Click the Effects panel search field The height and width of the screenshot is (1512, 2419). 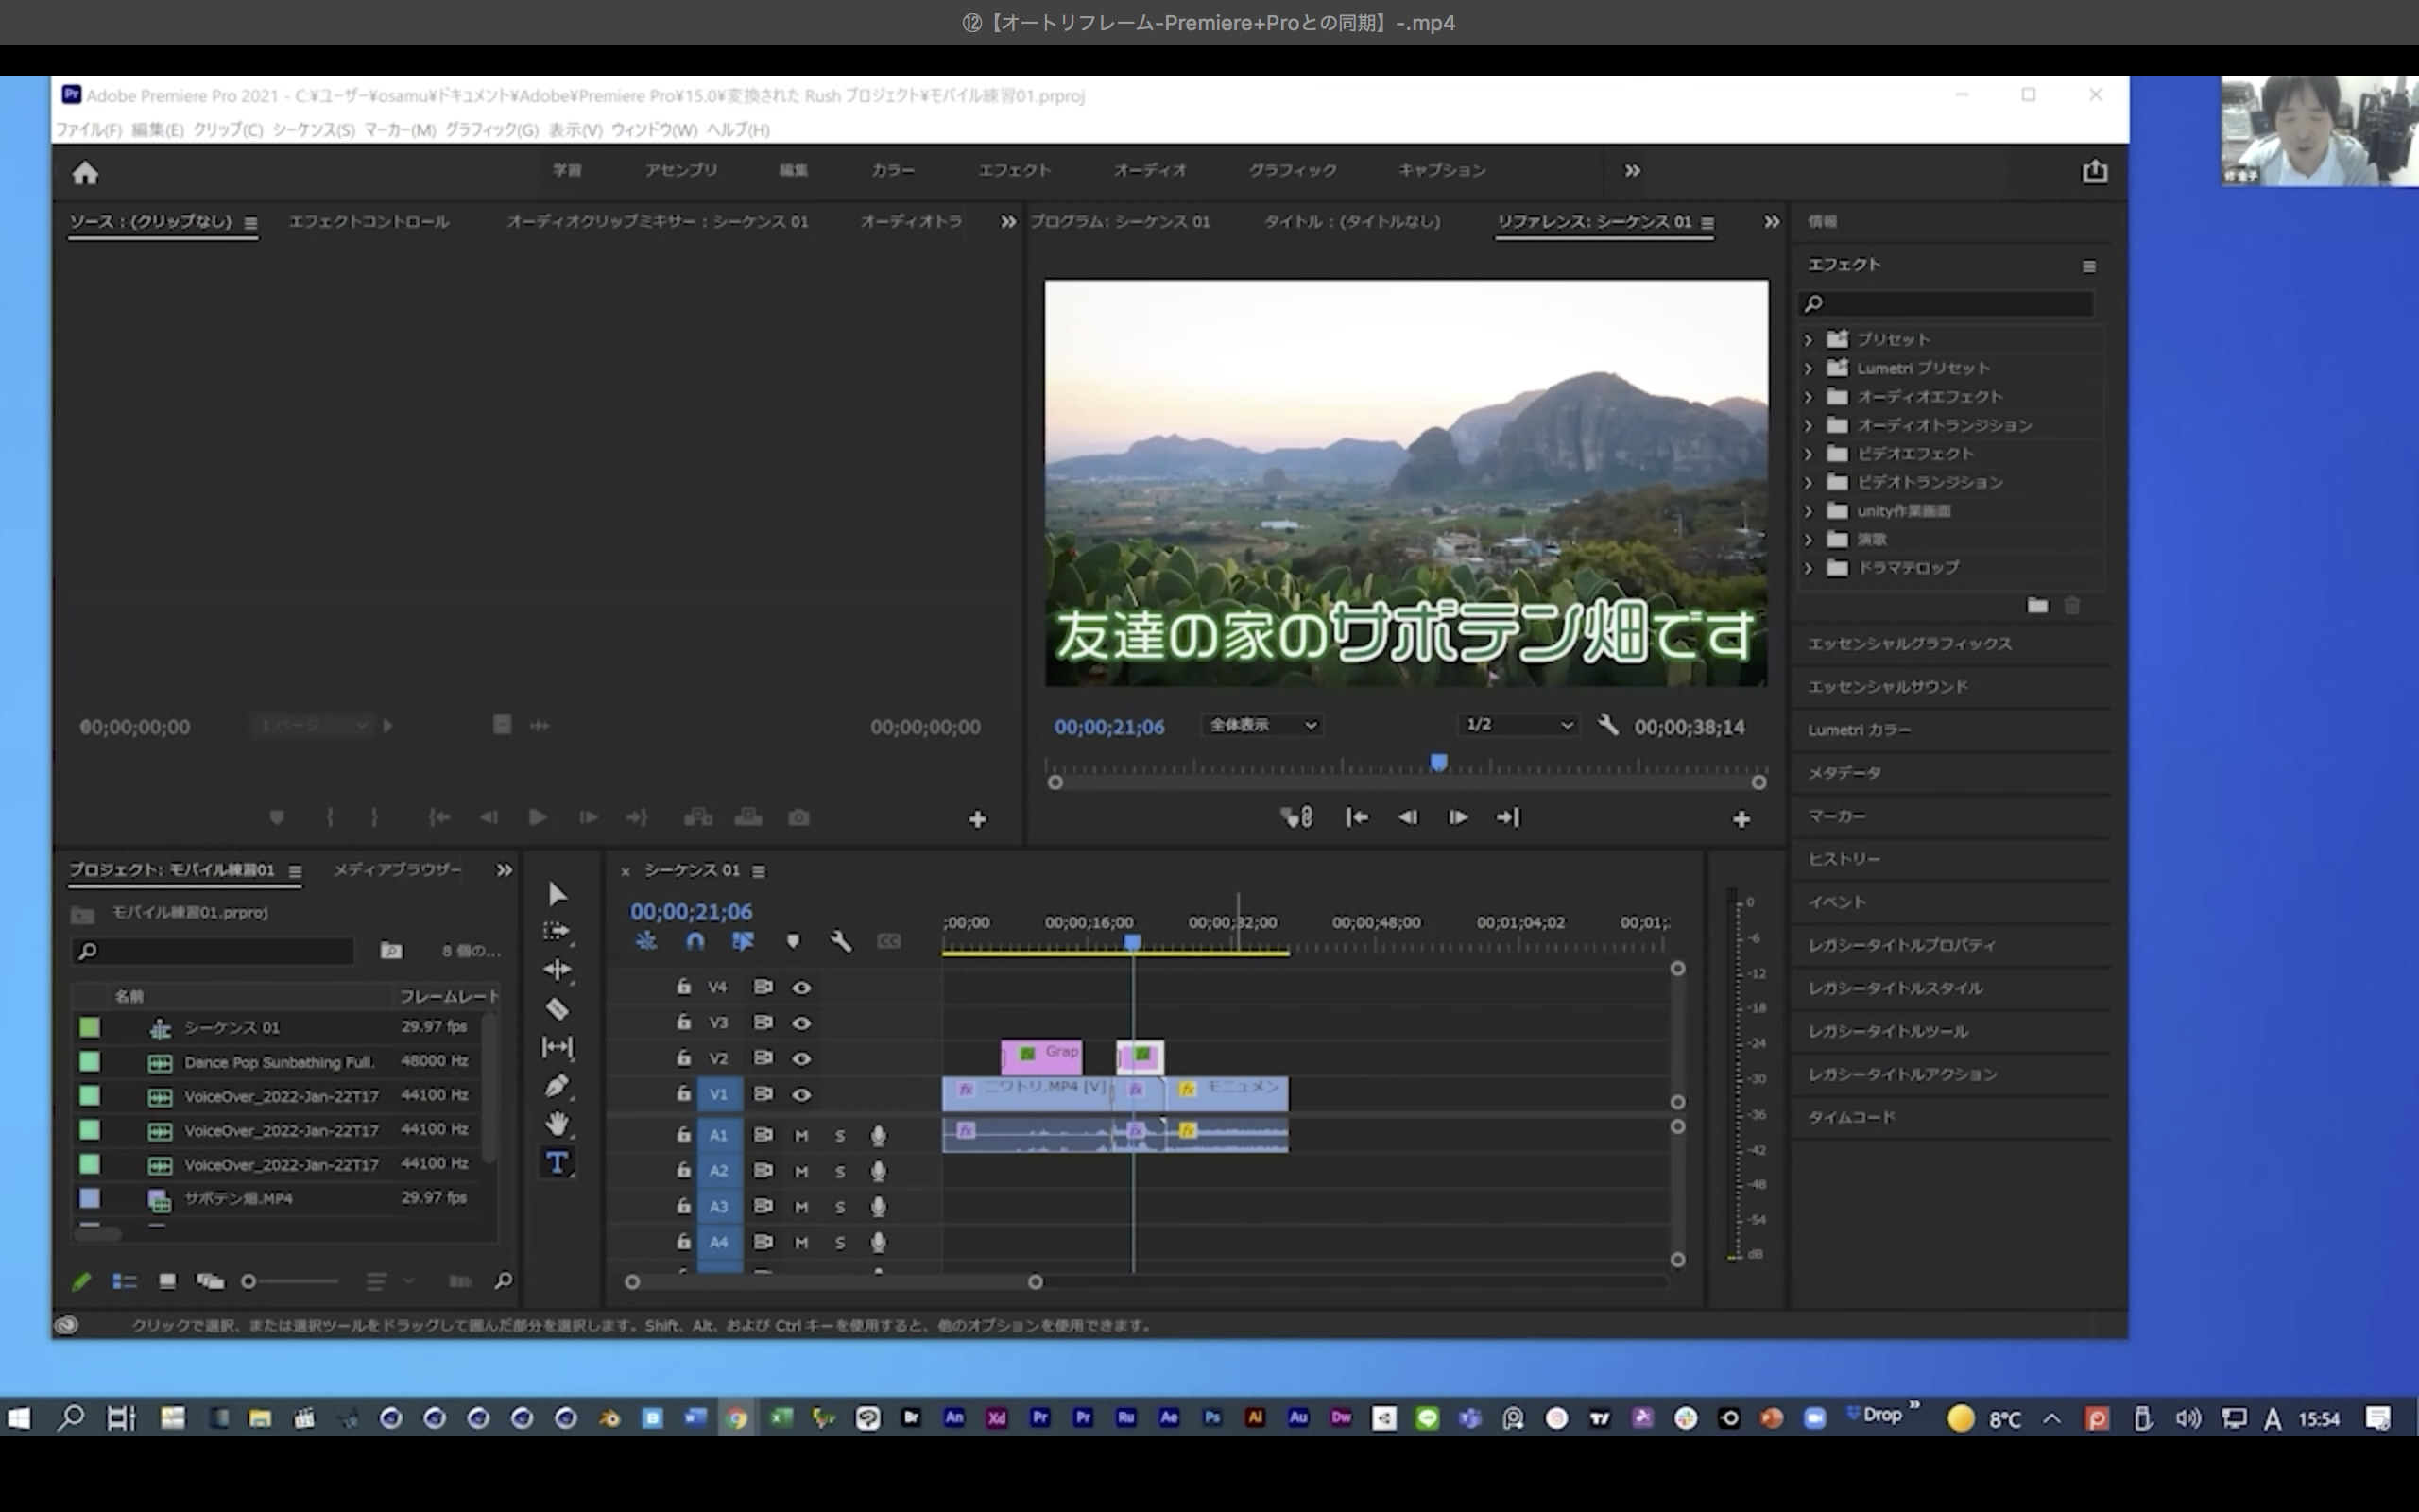(x=1947, y=304)
